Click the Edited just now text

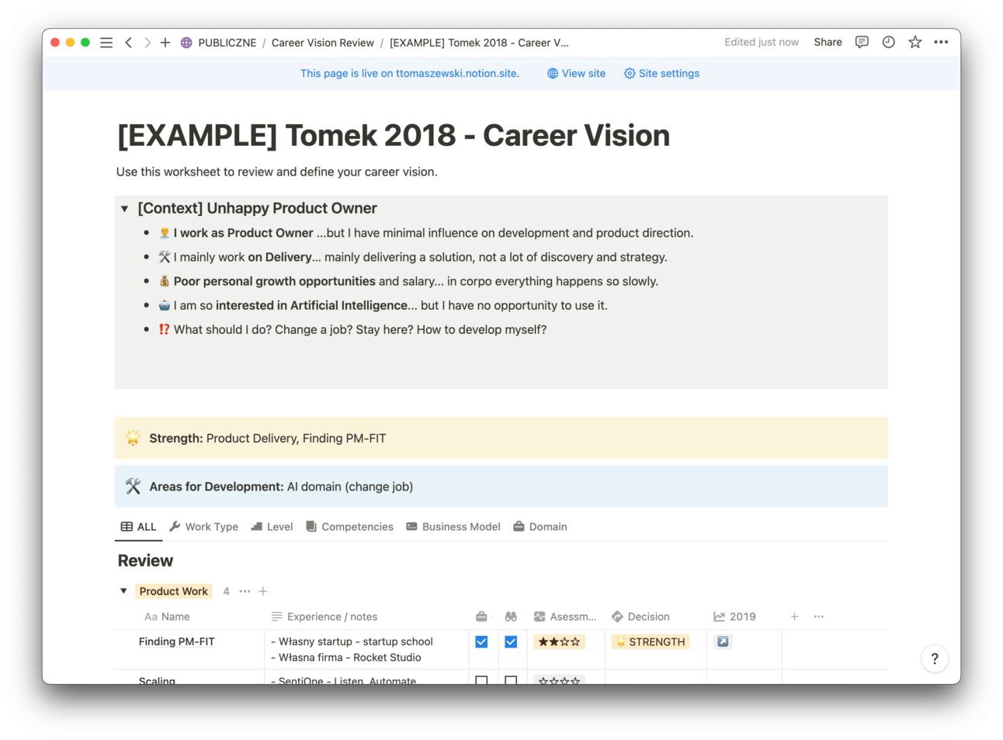tap(762, 42)
